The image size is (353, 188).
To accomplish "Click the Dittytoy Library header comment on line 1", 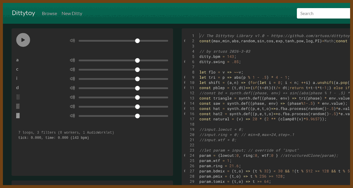I will [x=275, y=36].
